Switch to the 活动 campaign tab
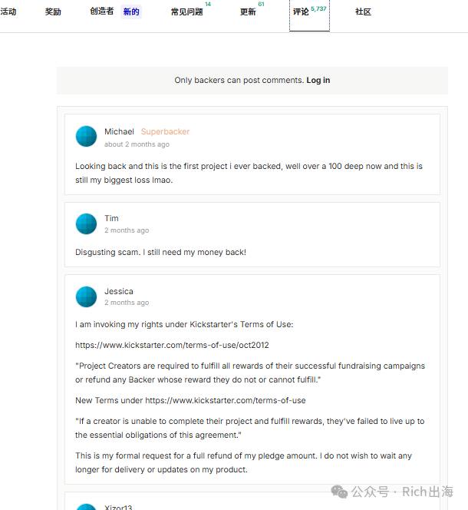Screen dimensions: 468x510 point(8,12)
